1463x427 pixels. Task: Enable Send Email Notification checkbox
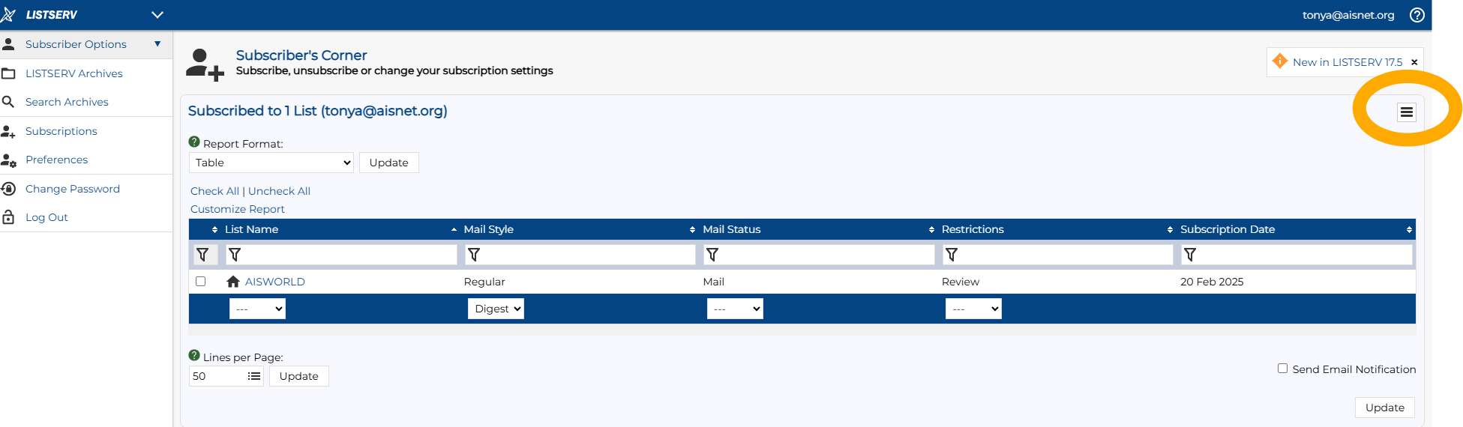pyautogui.click(x=1282, y=369)
